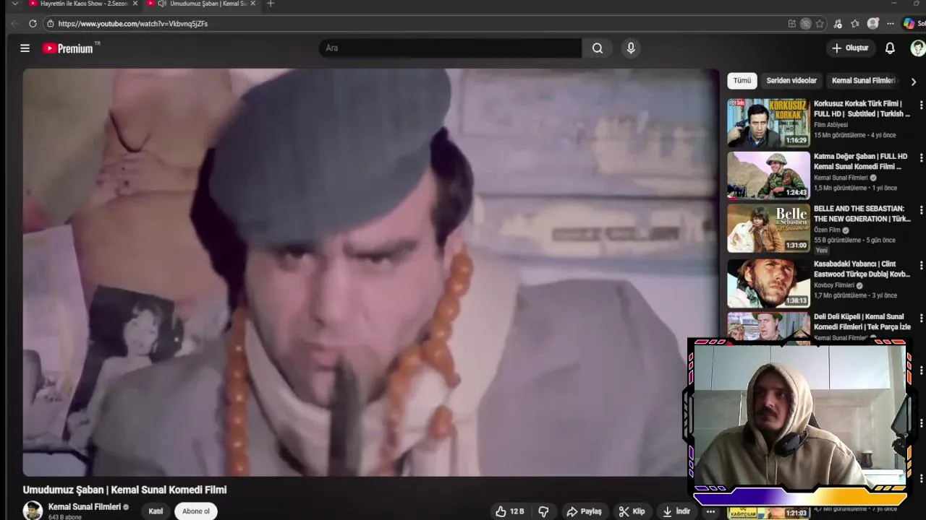Viewport: 926px width, 520px height.
Task: Open the browser's favorites list icon
Action: [855, 24]
